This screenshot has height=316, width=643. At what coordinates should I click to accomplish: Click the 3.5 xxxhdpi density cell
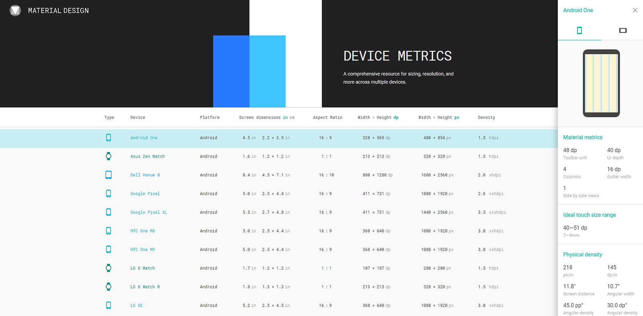(492, 213)
